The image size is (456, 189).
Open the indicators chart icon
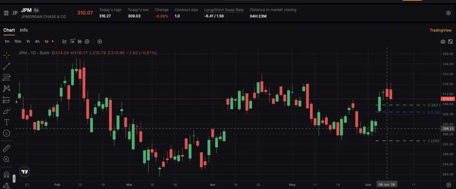(65, 41)
